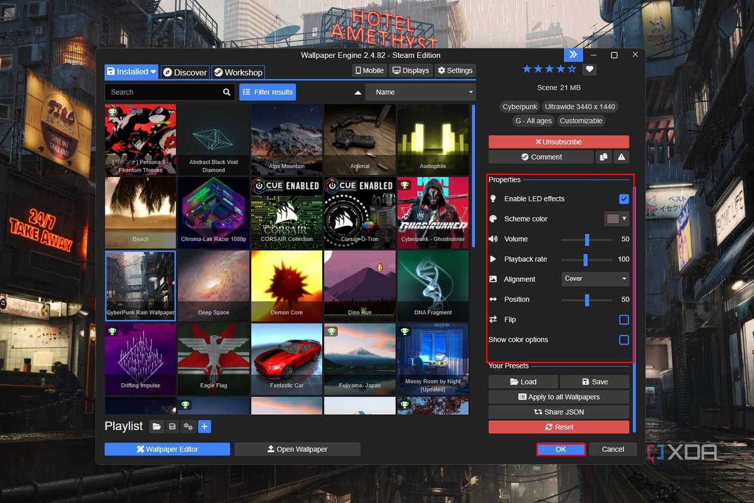Click the Volume speaker icon
Screen dimensions: 754x503
[x=493, y=239]
